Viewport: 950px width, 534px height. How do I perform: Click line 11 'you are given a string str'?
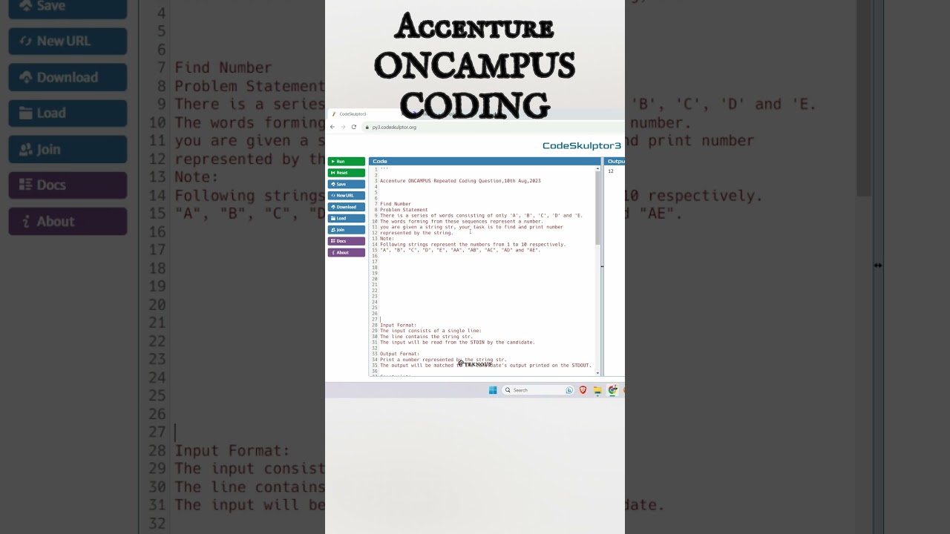point(471,227)
